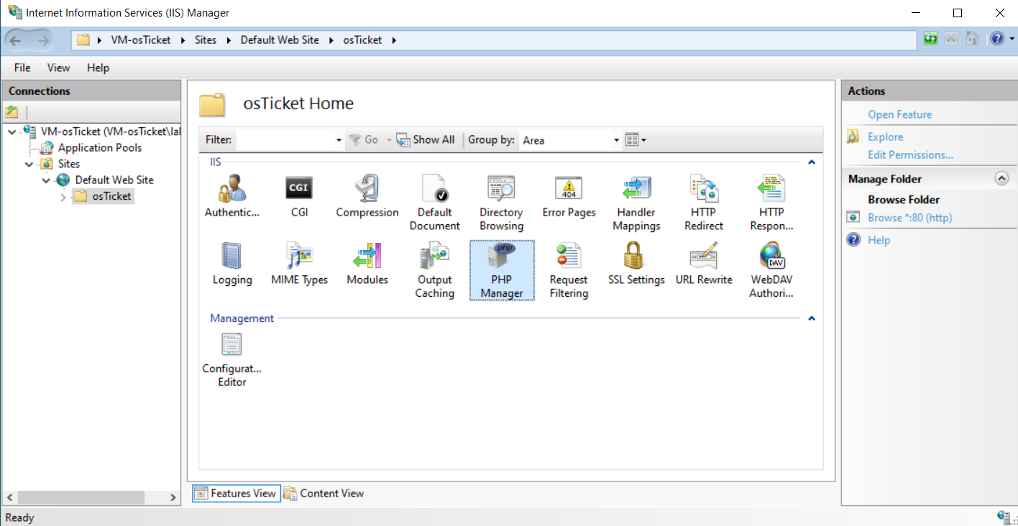The height and width of the screenshot is (526, 1018).
Task: Switch to the Features View tab
Action: [x=236, y=493]
